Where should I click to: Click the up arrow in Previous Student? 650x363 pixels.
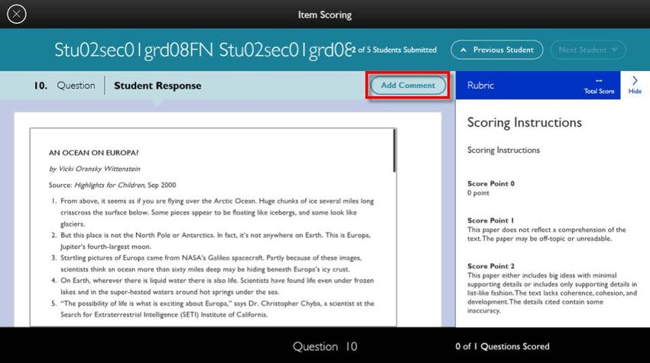463,50
